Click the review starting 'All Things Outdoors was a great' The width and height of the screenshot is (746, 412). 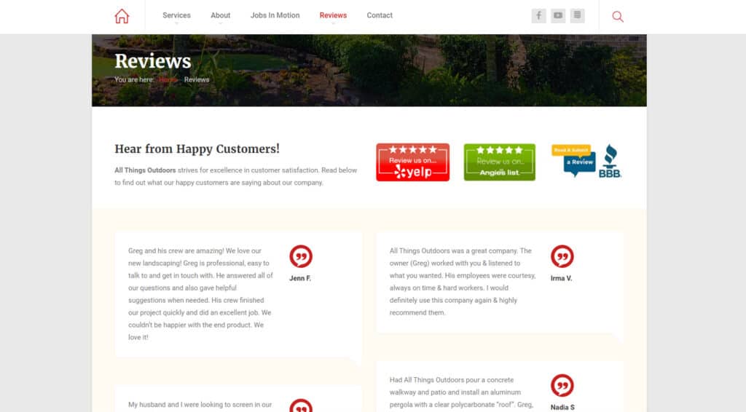tap(463, 281)
